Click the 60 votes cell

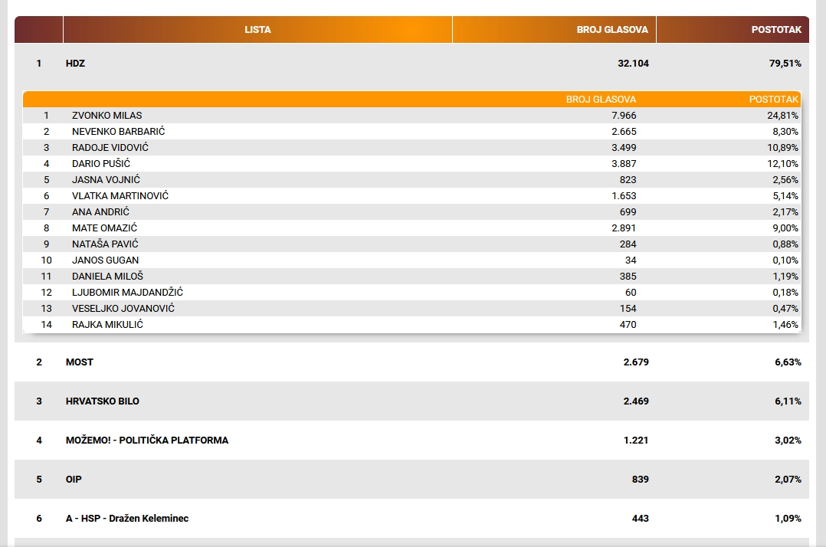631,292
